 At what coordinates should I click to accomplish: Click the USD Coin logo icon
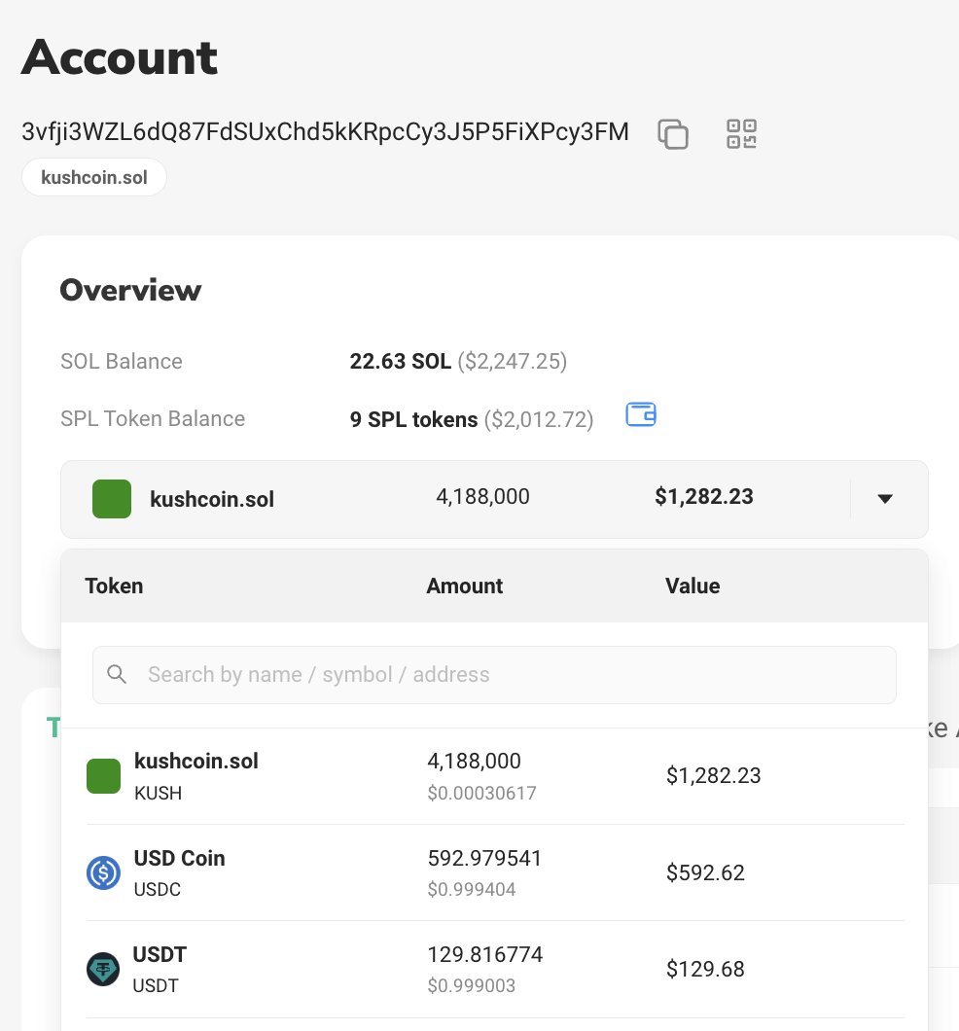coord(103,872)
